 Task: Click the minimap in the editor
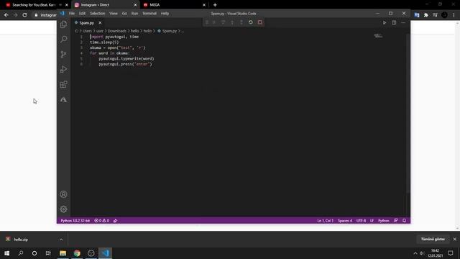378,36
